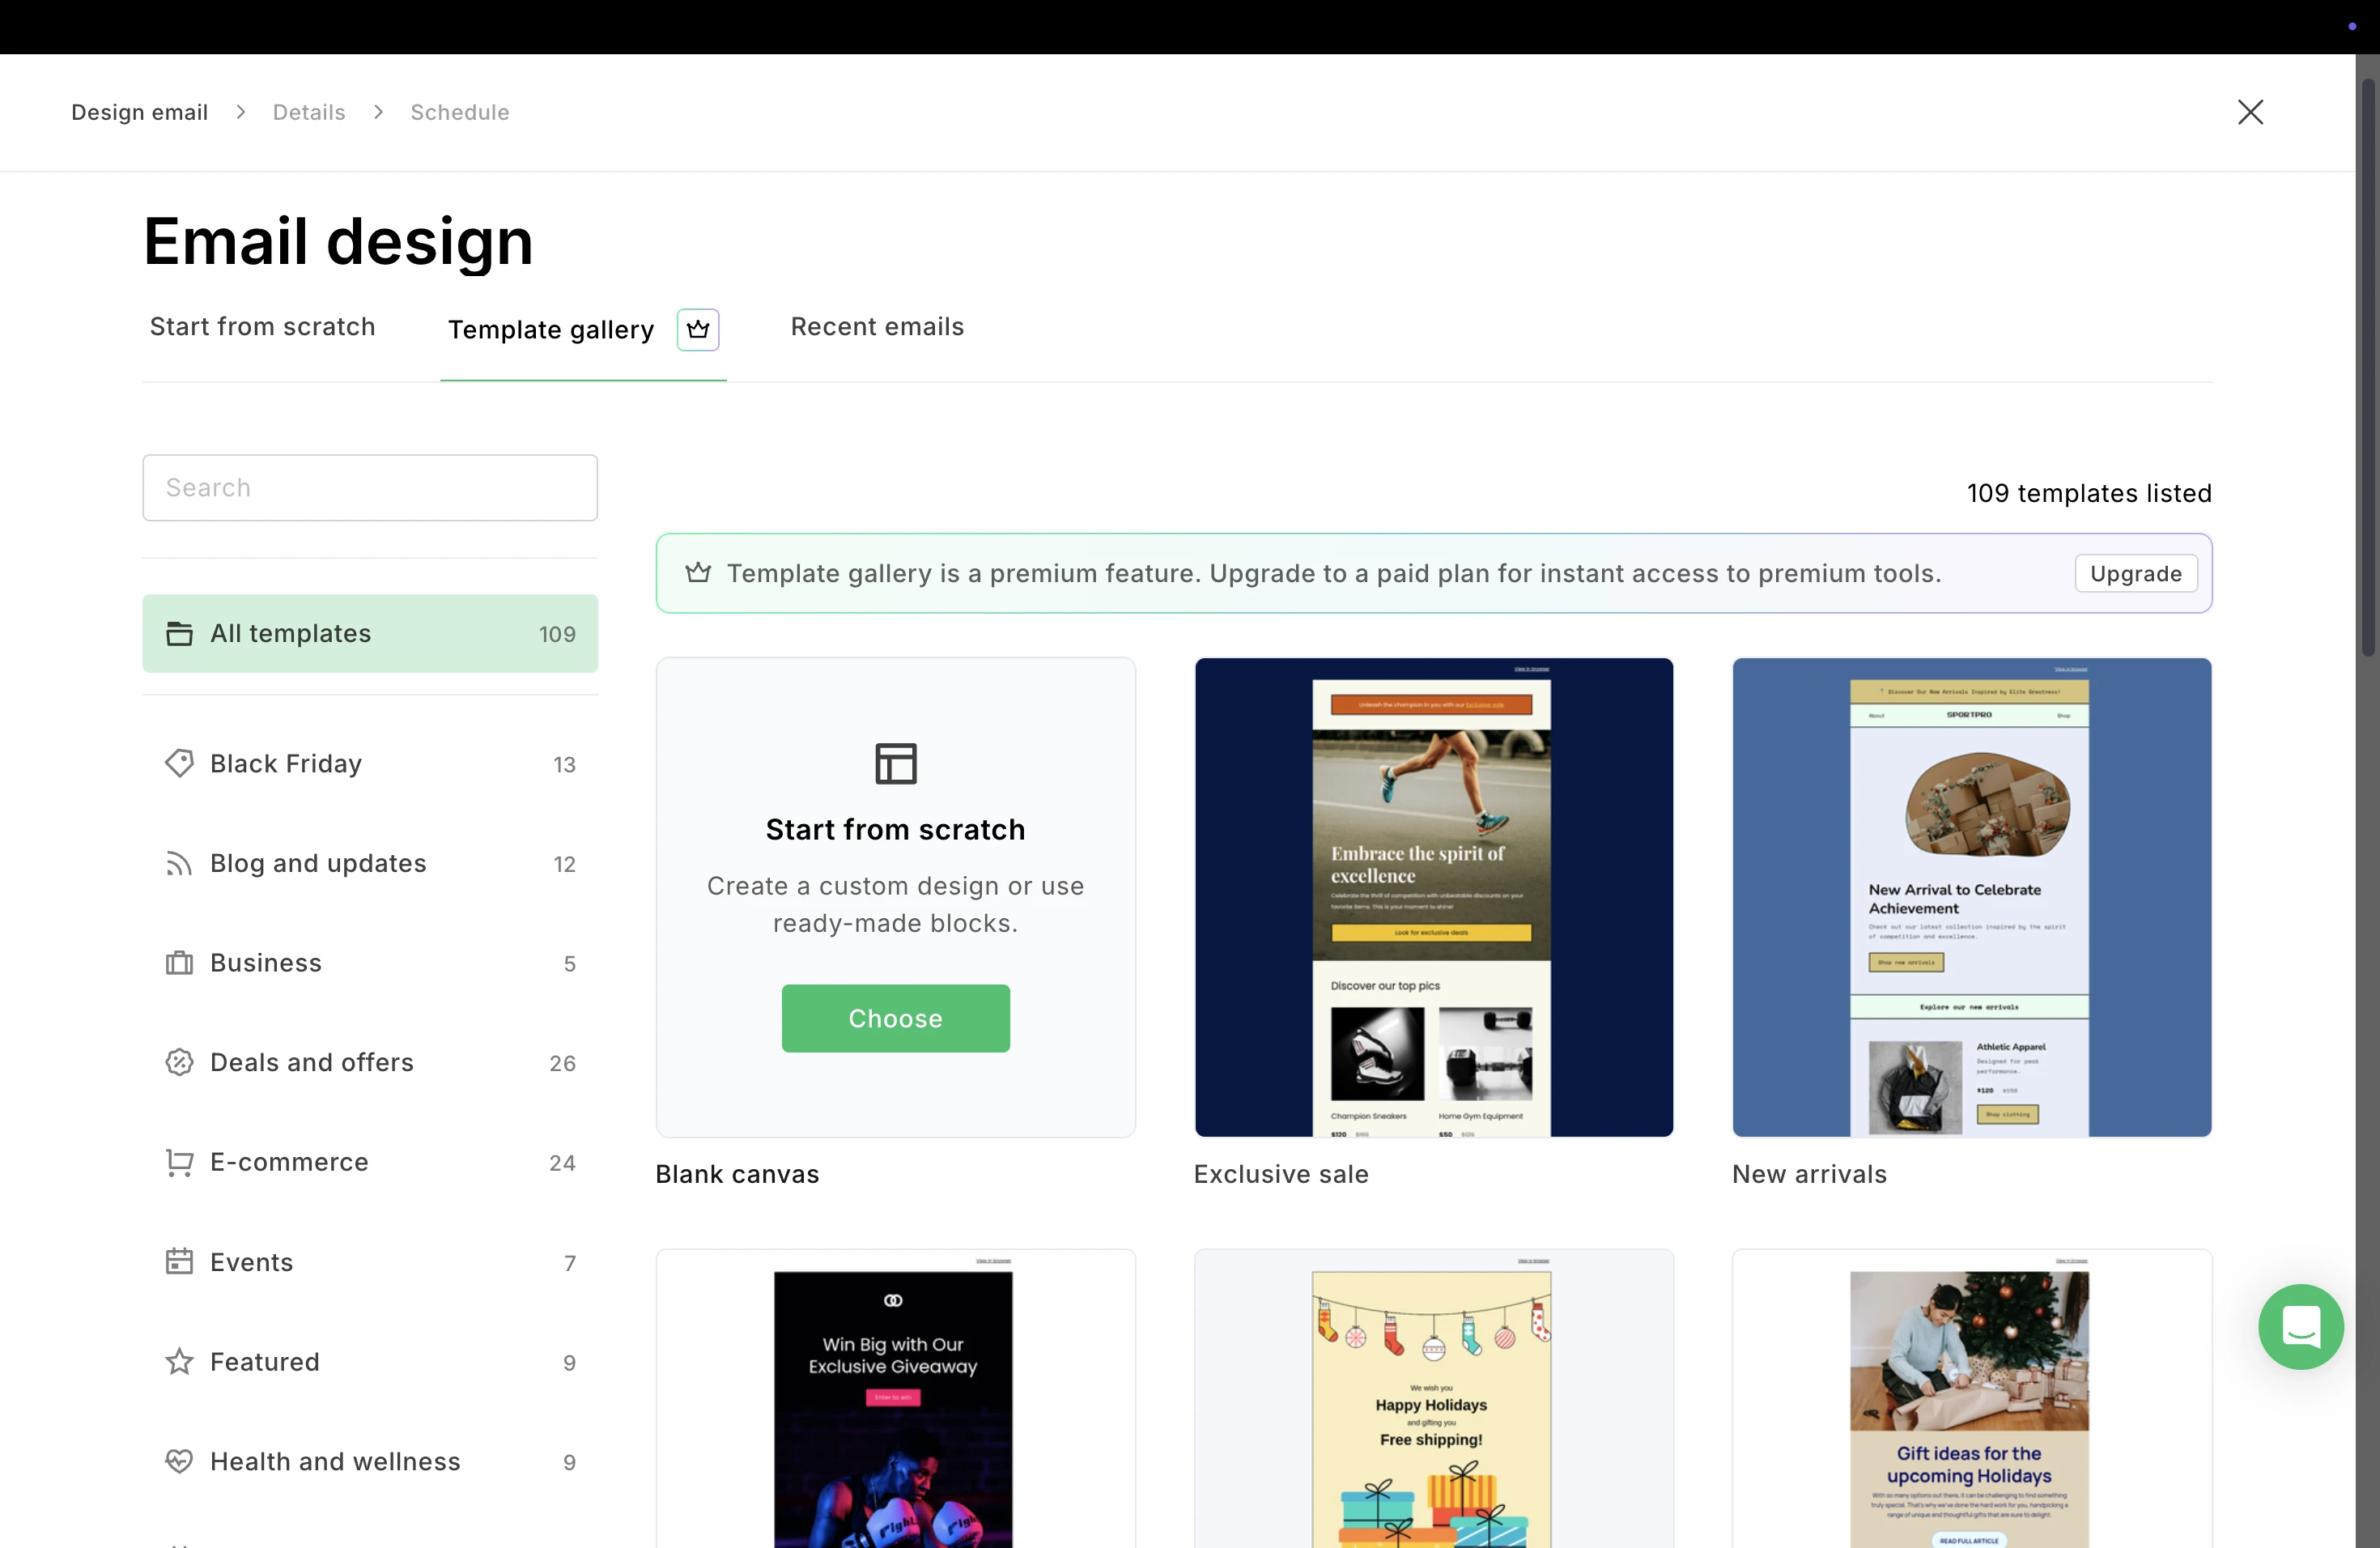
Task: Focus the template Search field
Action: (370, 488)
